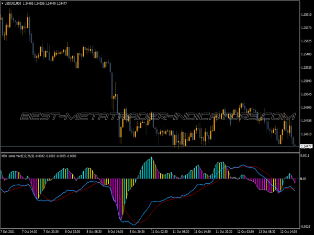Click the current price tag 1.24477
Viewport: 314px width, 235px height.
[x=306, y=146]
